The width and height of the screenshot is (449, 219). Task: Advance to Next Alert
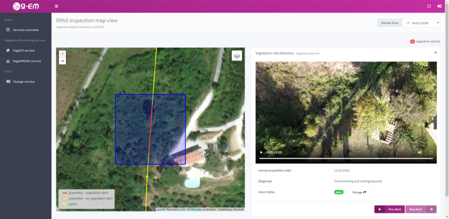(421, 209)
